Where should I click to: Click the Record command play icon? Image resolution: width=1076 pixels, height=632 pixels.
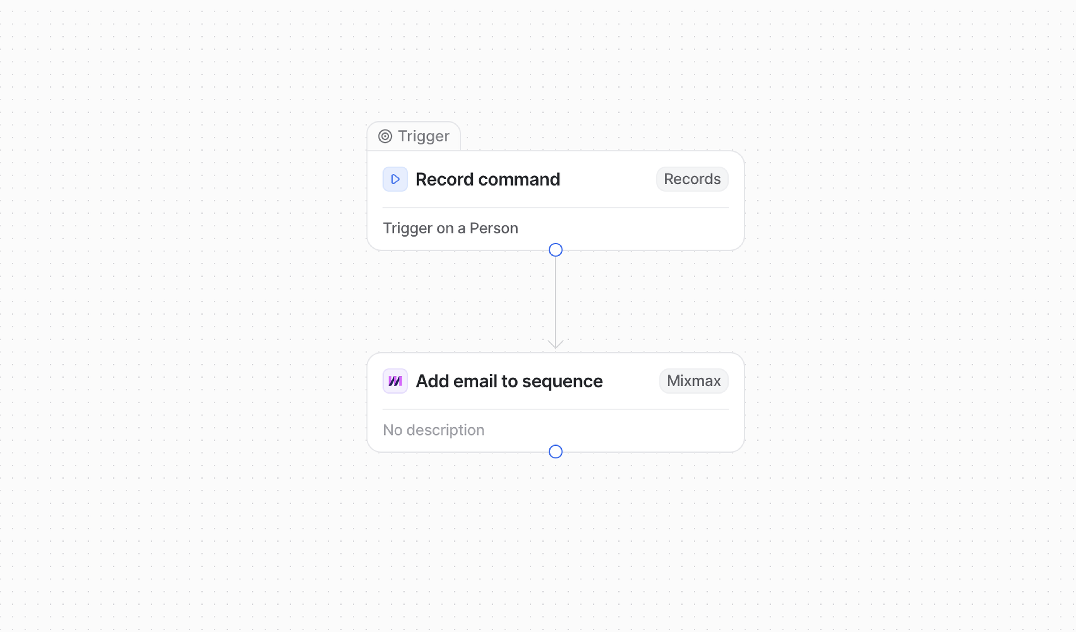click(x=395, y=179)
